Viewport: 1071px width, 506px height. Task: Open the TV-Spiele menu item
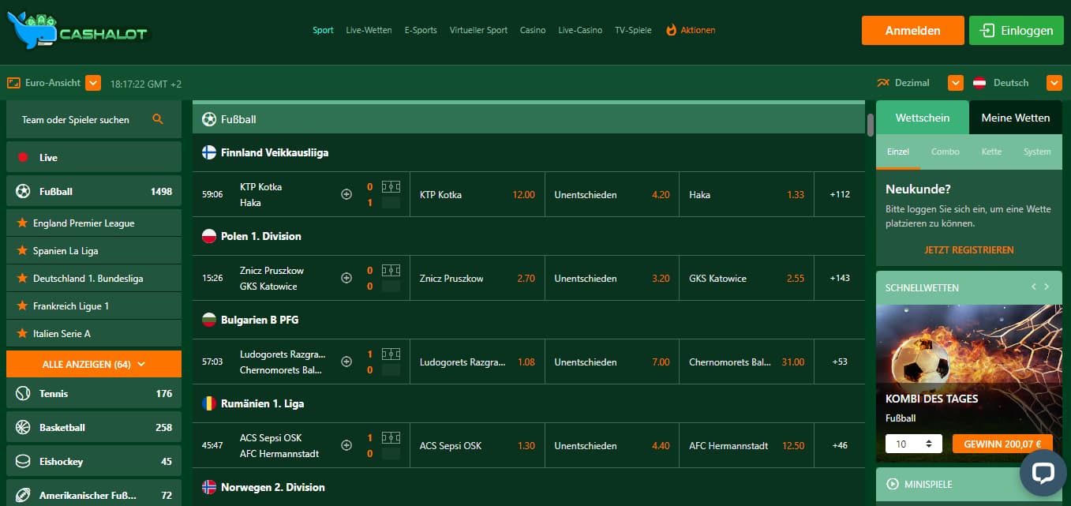tap(633, 30)
